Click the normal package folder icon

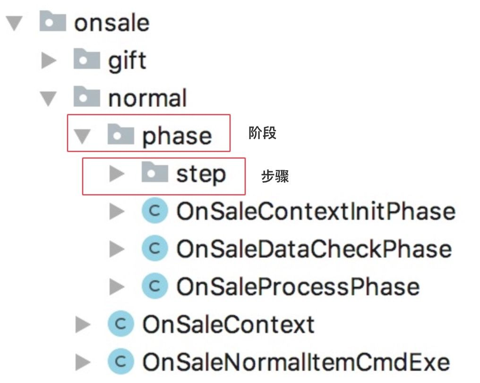click(x=86, y=96)
